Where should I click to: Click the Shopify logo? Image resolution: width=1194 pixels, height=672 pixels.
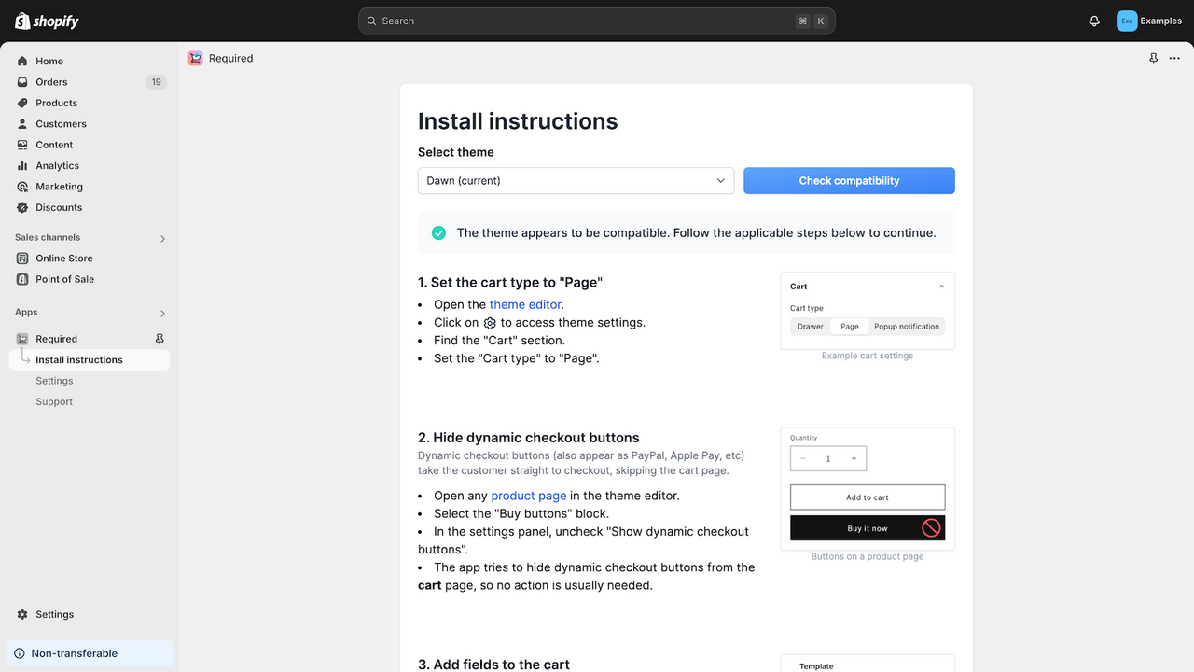tap(48, 21)
